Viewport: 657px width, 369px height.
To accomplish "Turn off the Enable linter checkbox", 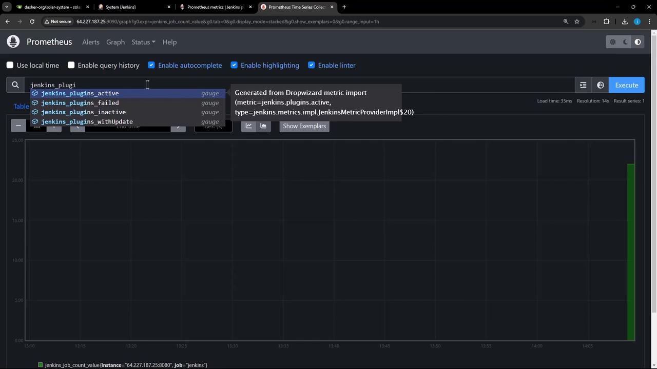I will (x=312, y=65).
